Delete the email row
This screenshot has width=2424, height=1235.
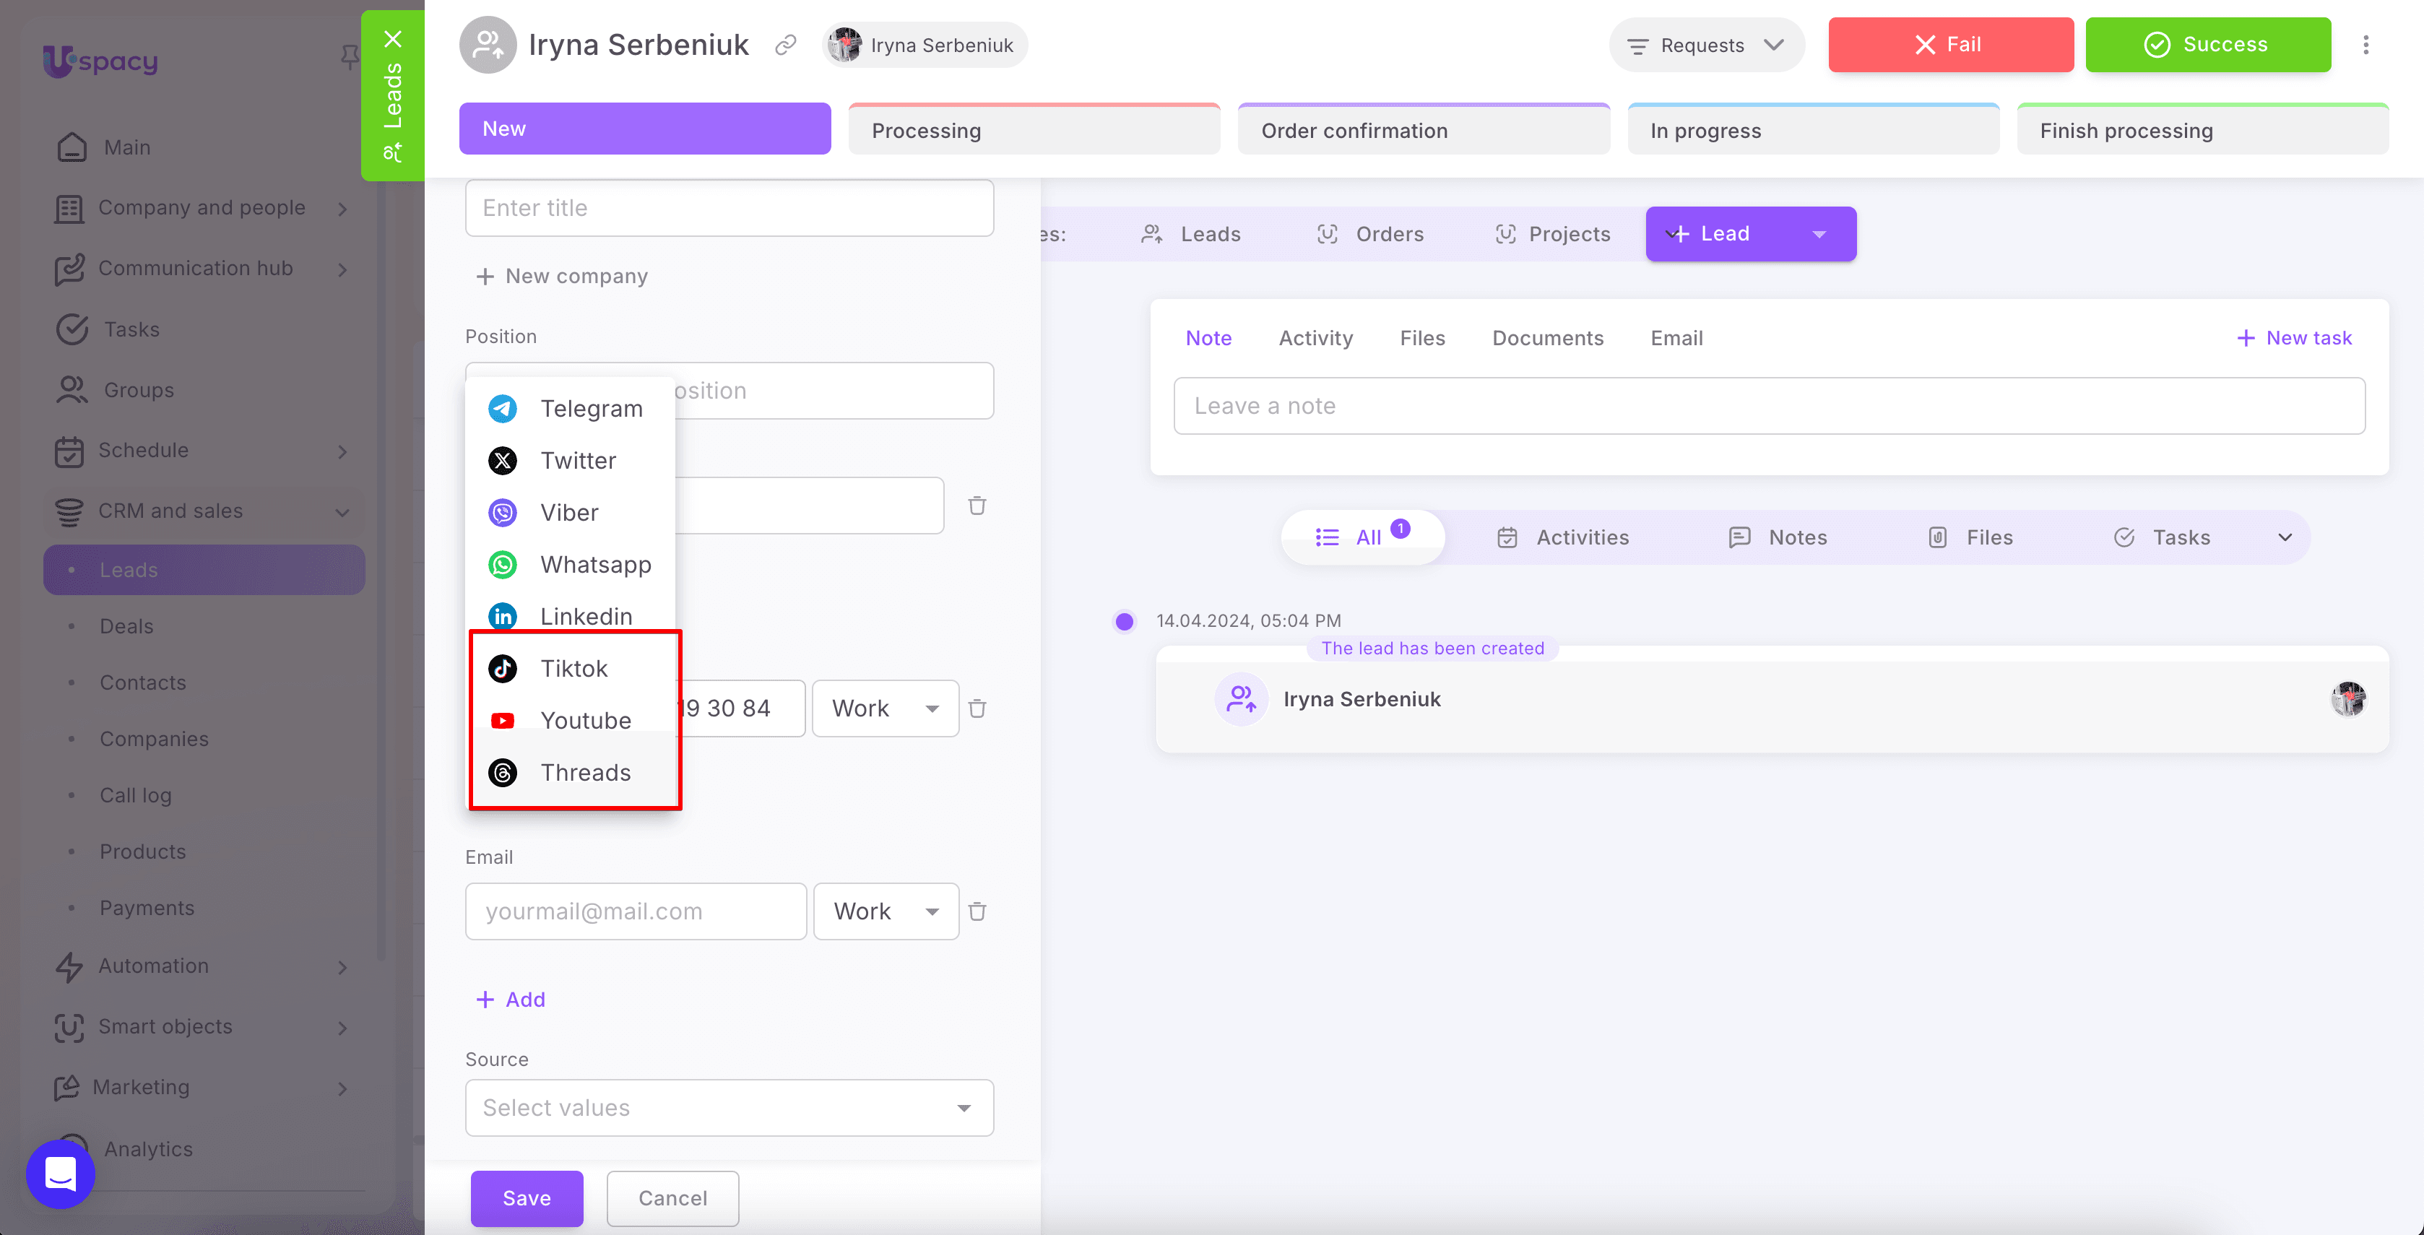coord(978,911)
